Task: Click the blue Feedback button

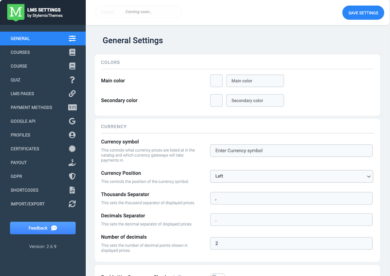Action: 43,228
